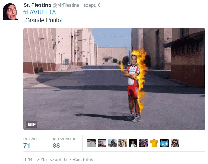Click the szept. 6. timestamp link
The height and width of the screenshot is (164, 208).
(92, 5)
